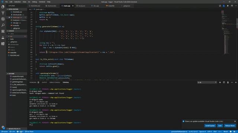238x133 pixels.
Task: Select the C++ language mode in status bar
Action: click(220, 132)
